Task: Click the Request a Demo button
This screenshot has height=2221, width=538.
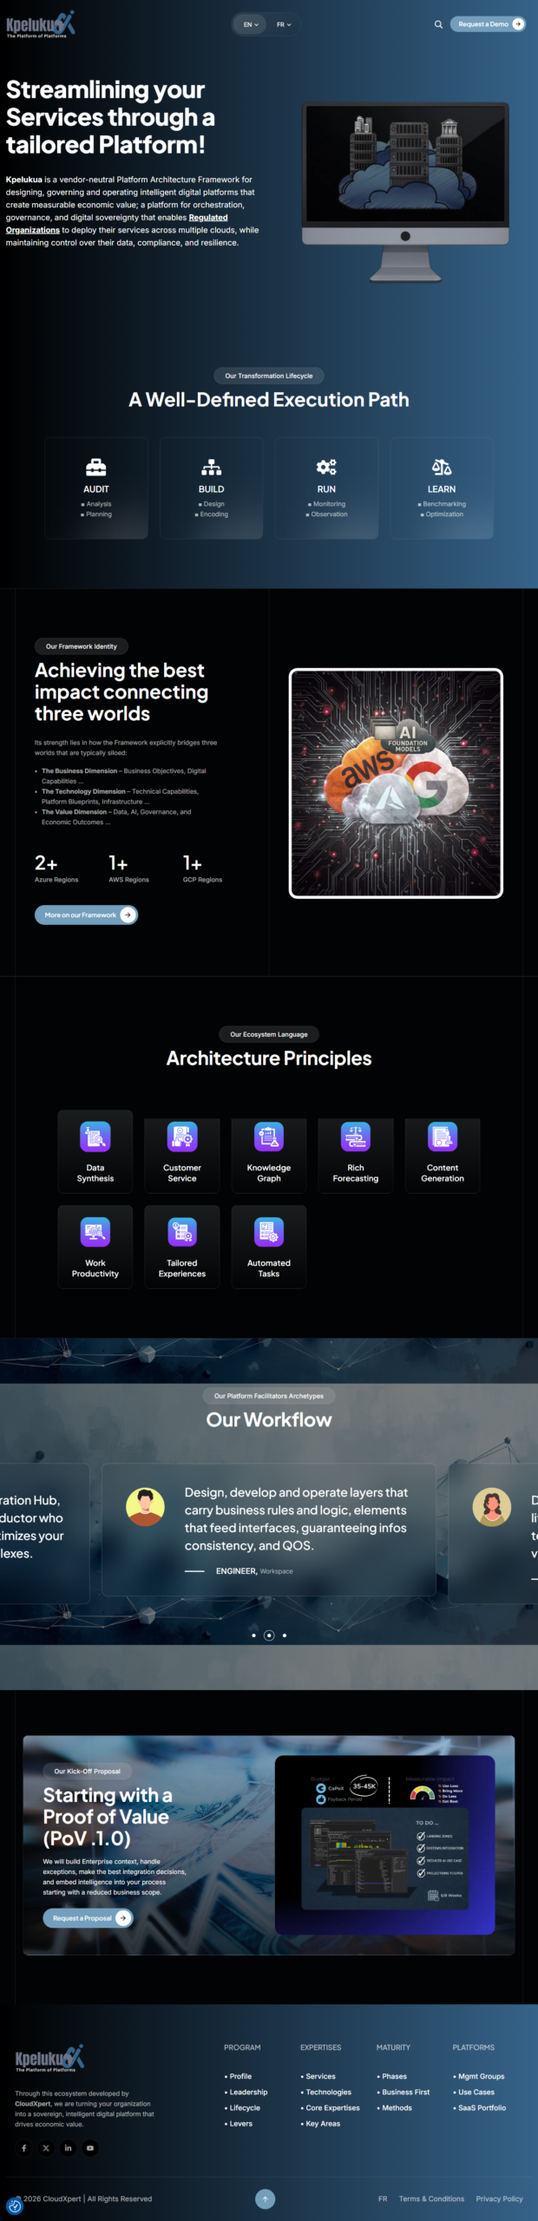Action: [488, 24]
